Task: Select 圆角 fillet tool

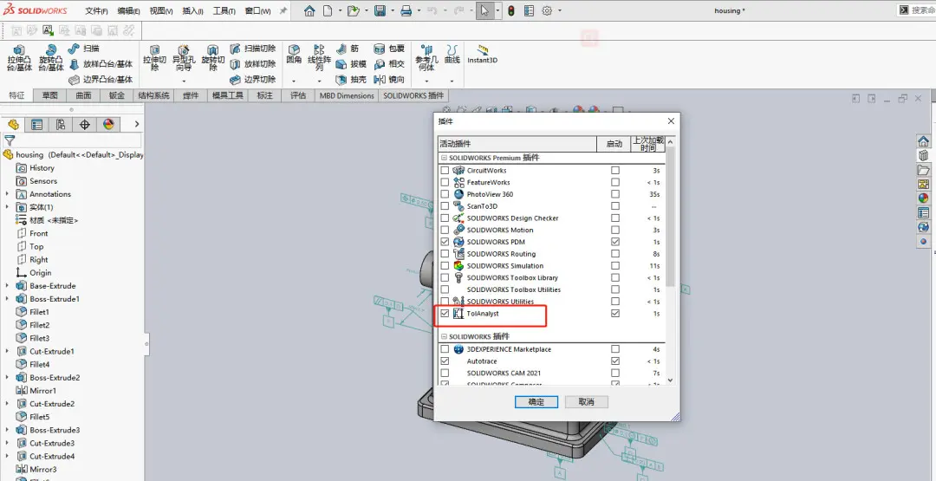Action: pos(294,55)
